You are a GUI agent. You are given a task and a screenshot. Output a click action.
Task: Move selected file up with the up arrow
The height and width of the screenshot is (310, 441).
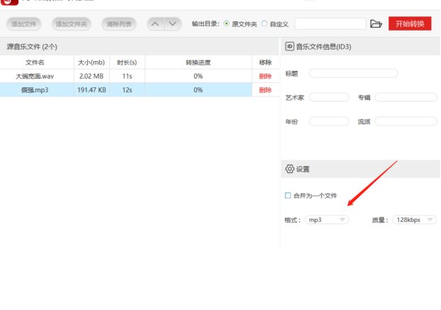pos(155,24)
